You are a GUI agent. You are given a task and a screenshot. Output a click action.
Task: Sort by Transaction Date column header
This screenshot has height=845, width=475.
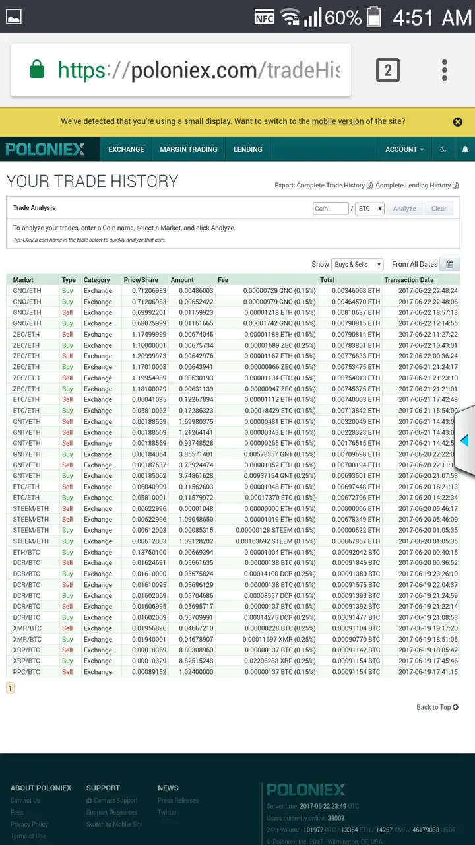click(x=409, y=280)
